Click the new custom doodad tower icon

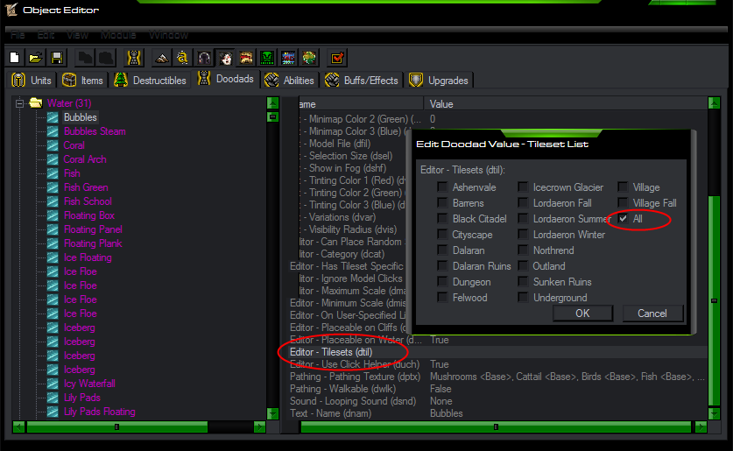134,58
